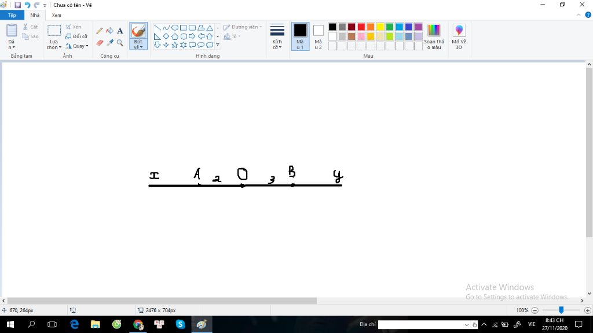Choose the Oval shape
593x333 pixels.
pos(175,28)
